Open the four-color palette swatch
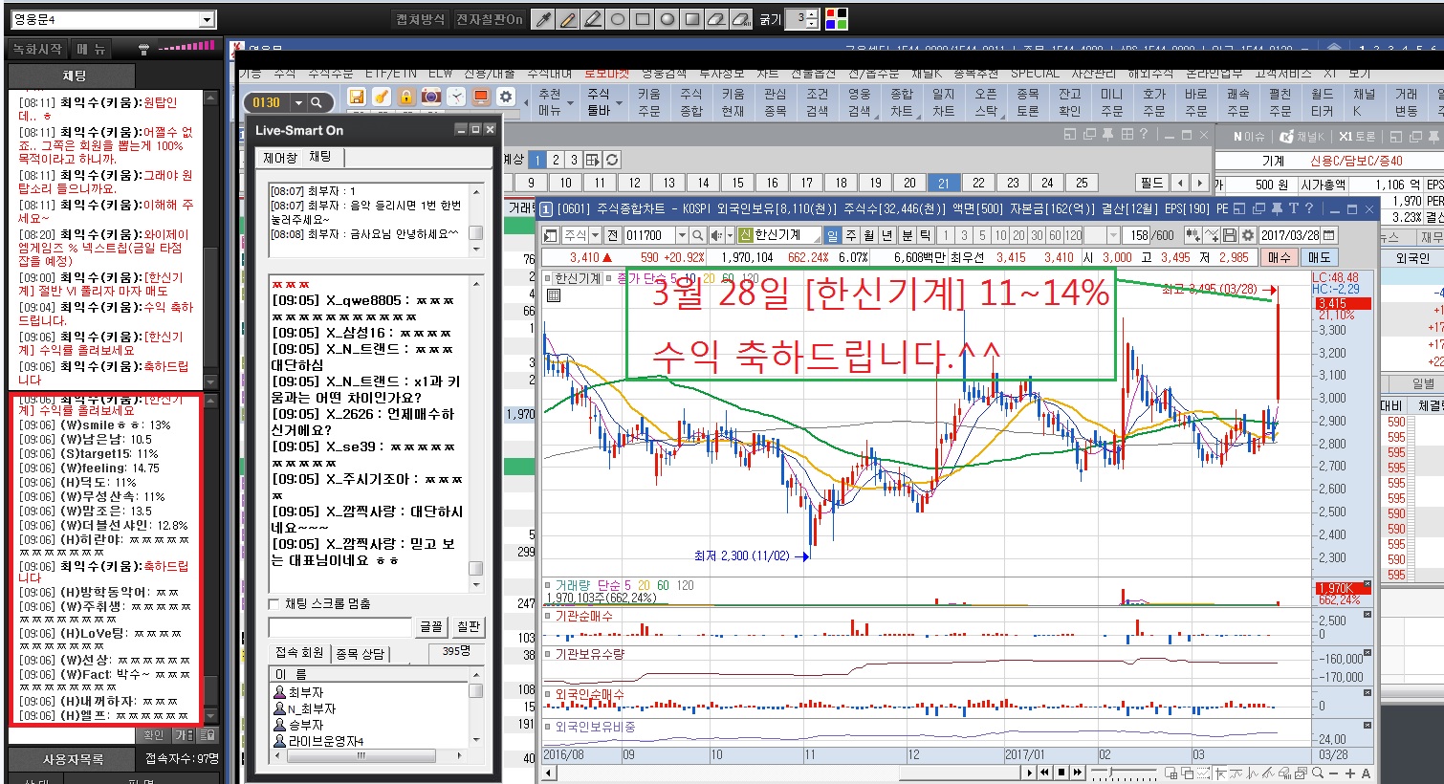The image size is (1444, 784). [x=836, y=19]
